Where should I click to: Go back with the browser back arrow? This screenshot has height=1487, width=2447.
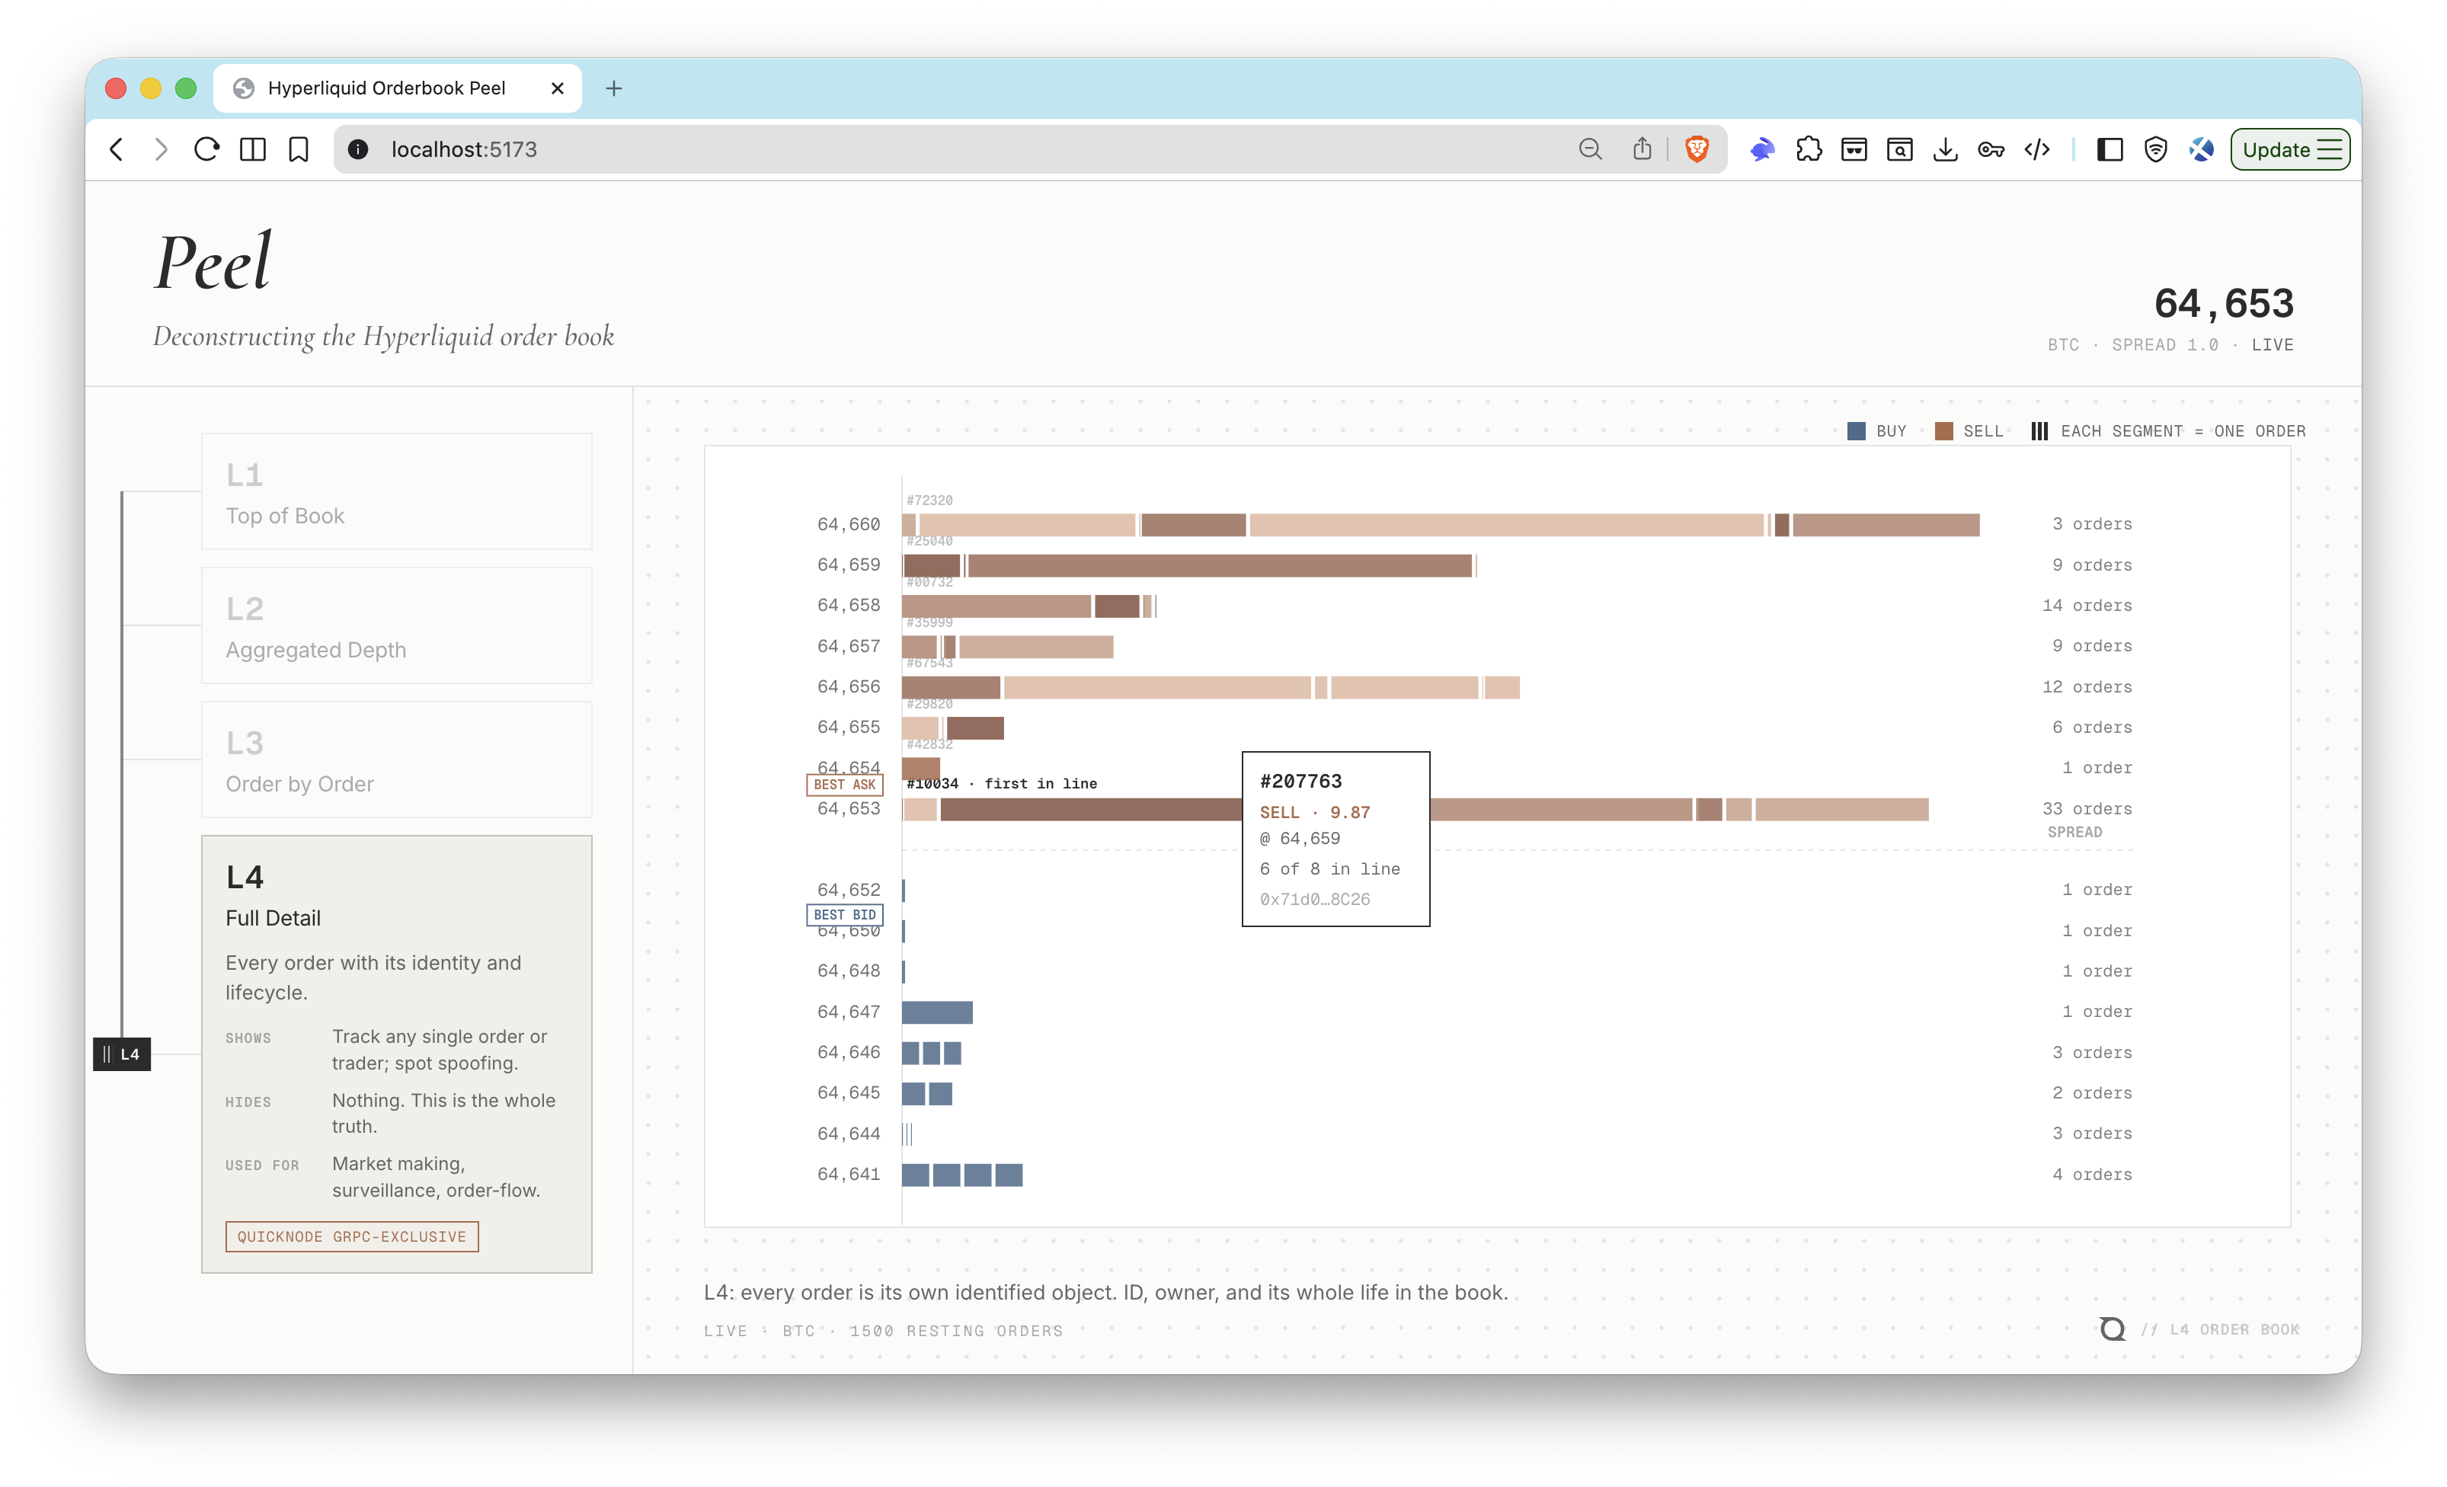pyautogui.click(x=117, y=149)
